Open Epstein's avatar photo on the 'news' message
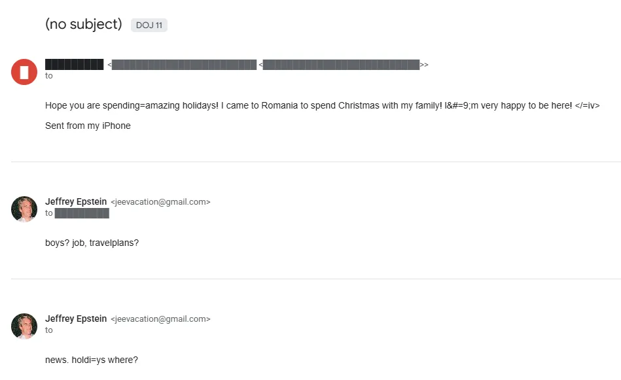The width and height of the screenshot is (621, 380). [x=24, y=326]
